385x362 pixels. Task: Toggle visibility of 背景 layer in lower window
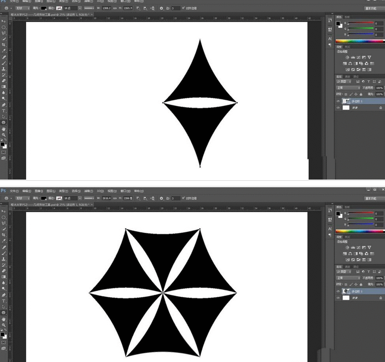[338, 298]
